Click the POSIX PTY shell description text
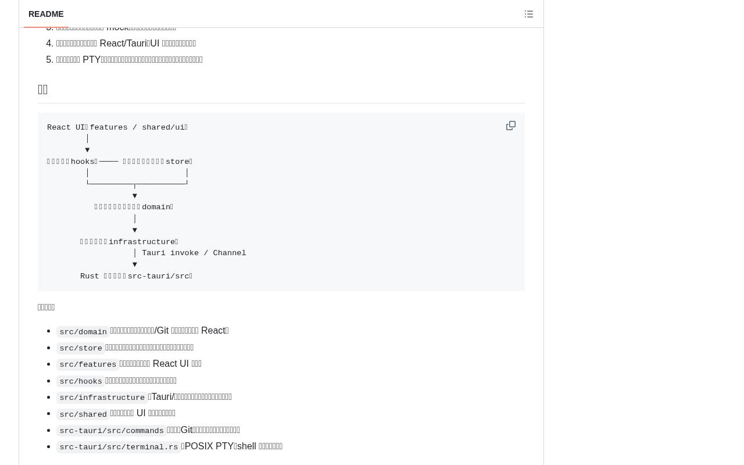The width and height of the screenshot is (744, 465). pyautogui.click(x=232, y=446)
